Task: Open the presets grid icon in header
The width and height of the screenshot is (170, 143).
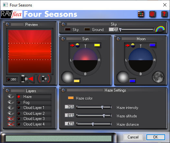Action: coord(141,14)
